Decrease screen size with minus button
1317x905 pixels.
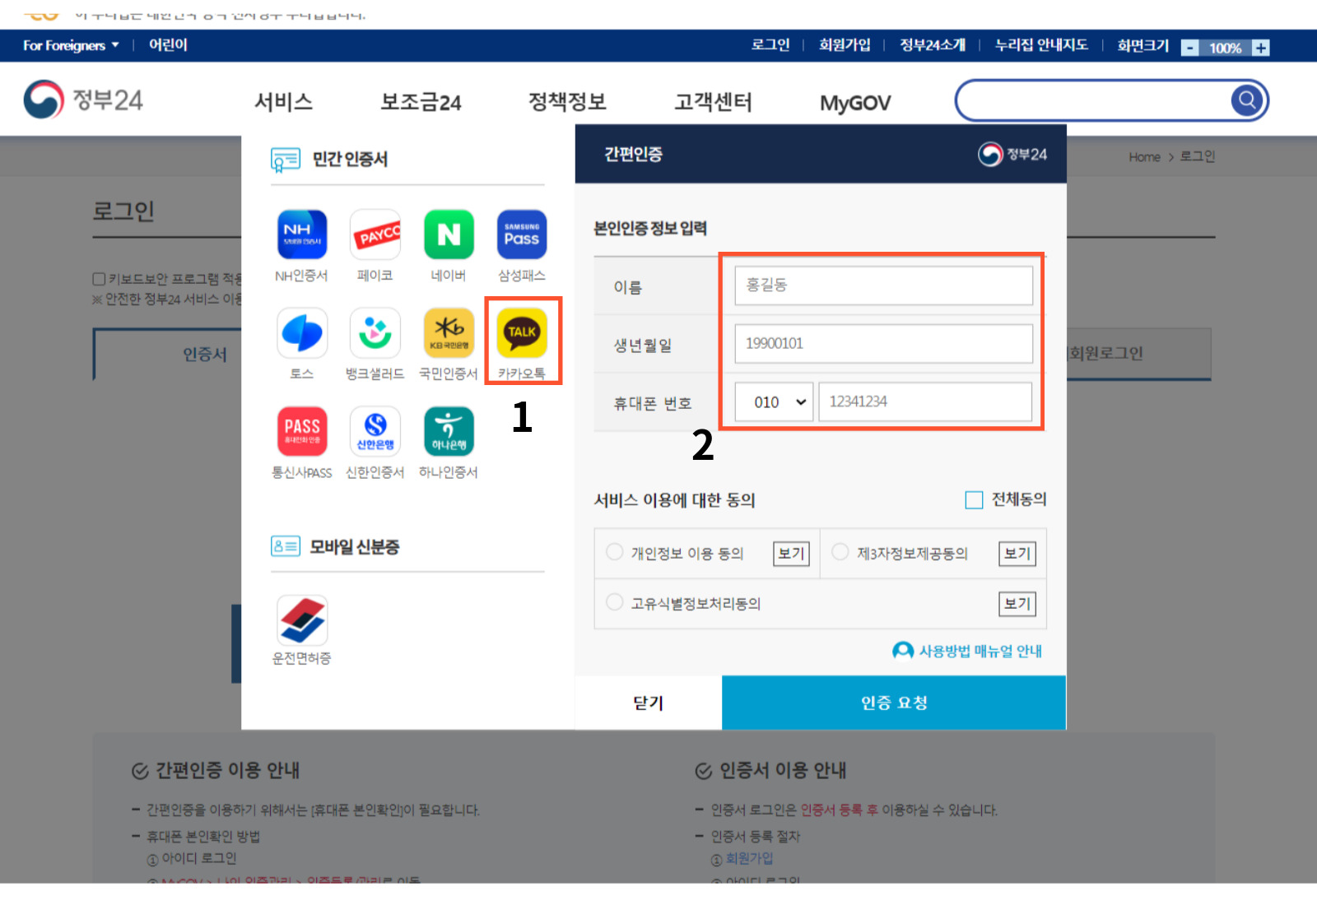[x=1190, y=48]
